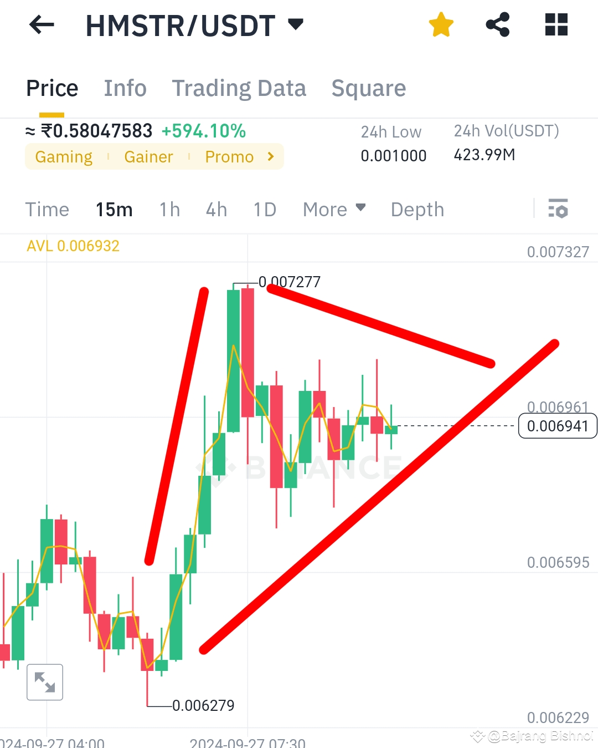Viewport: 598px width, 748px height.
Task: Toggle the favorite star for HMSTR/USDT
Action: (441, 25)
